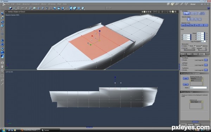This screenshot has height=132, width=211.
Task: Open the Assemble room icon at top right
Action: pos(168,4)
